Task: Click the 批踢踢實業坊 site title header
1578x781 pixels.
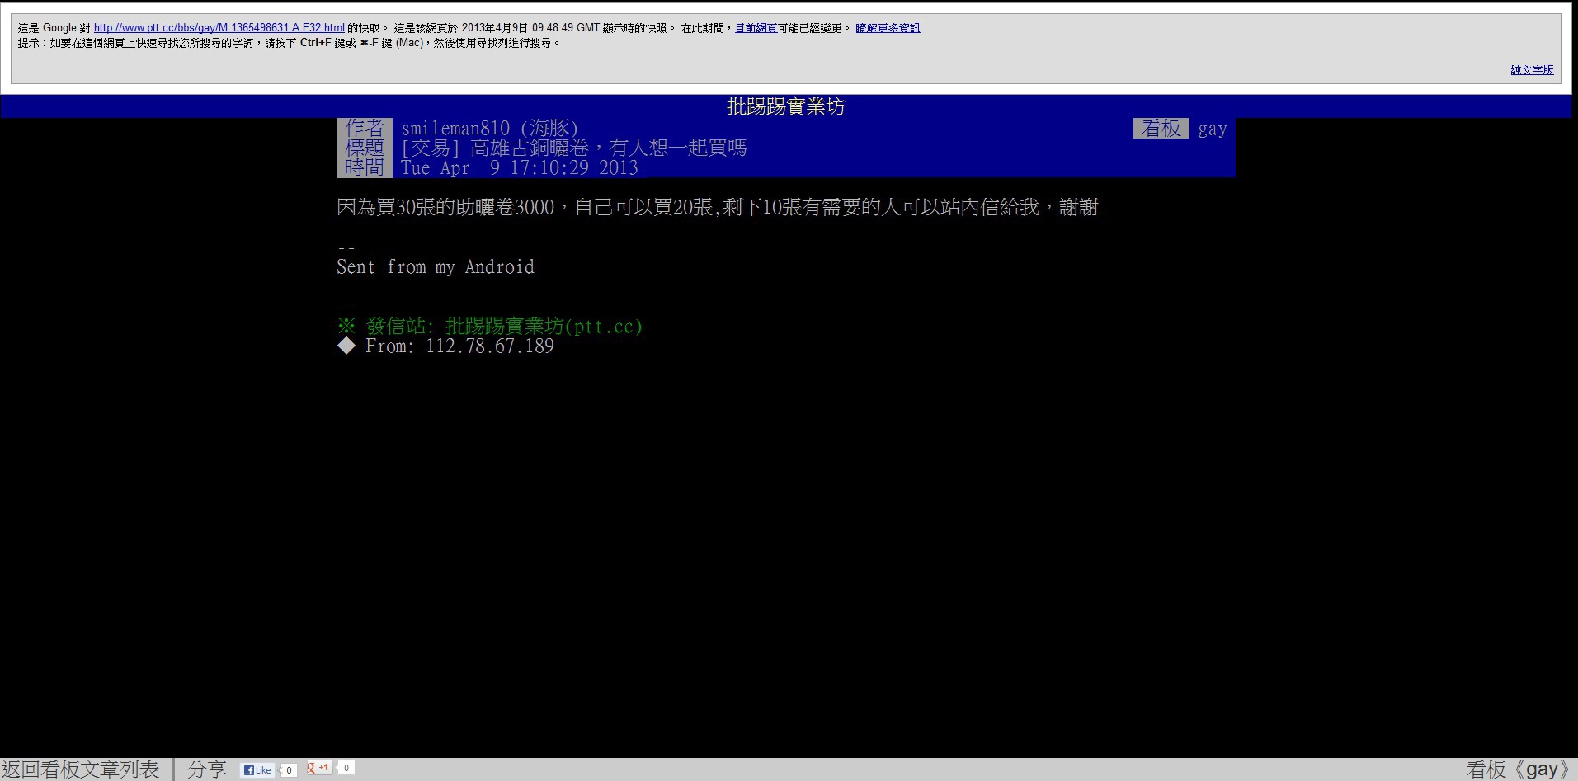Action: [785, 106]
